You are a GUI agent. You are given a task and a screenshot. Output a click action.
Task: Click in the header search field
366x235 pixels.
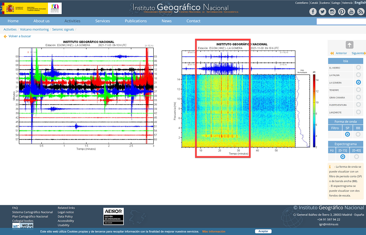(x=341, y=22)
